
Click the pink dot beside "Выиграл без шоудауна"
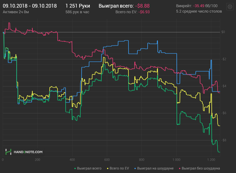click(x=180, y=169)
